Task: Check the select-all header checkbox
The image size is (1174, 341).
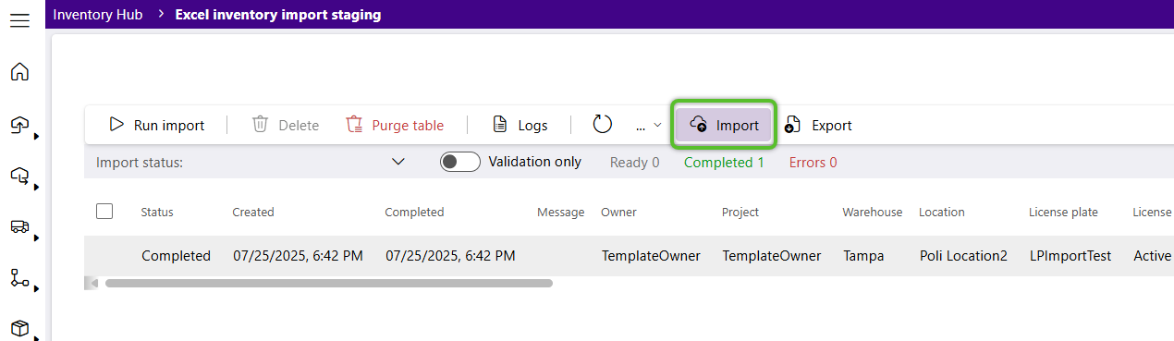Action: pyautogui.click(x=104, y=212)
